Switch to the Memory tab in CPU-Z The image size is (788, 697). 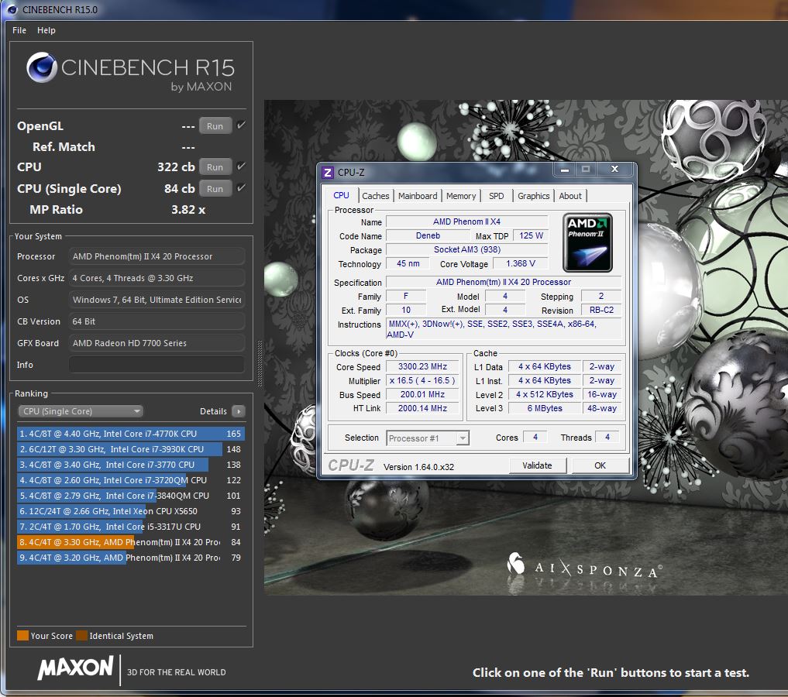[x=461, y=196]
